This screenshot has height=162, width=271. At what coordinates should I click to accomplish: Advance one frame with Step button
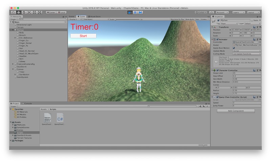tap(141, 13)
